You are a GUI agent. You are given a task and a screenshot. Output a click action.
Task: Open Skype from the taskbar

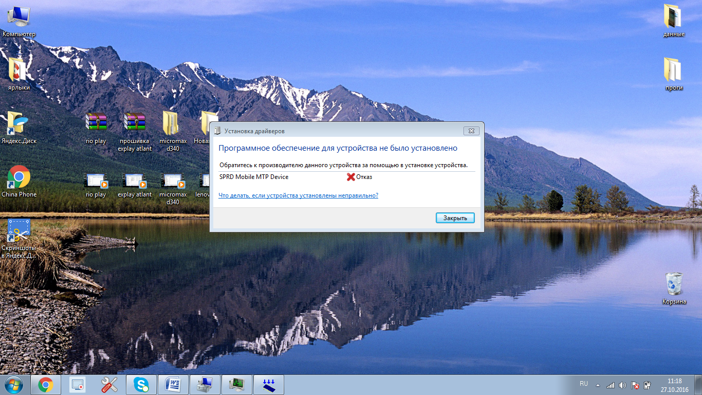pos(141,385)
